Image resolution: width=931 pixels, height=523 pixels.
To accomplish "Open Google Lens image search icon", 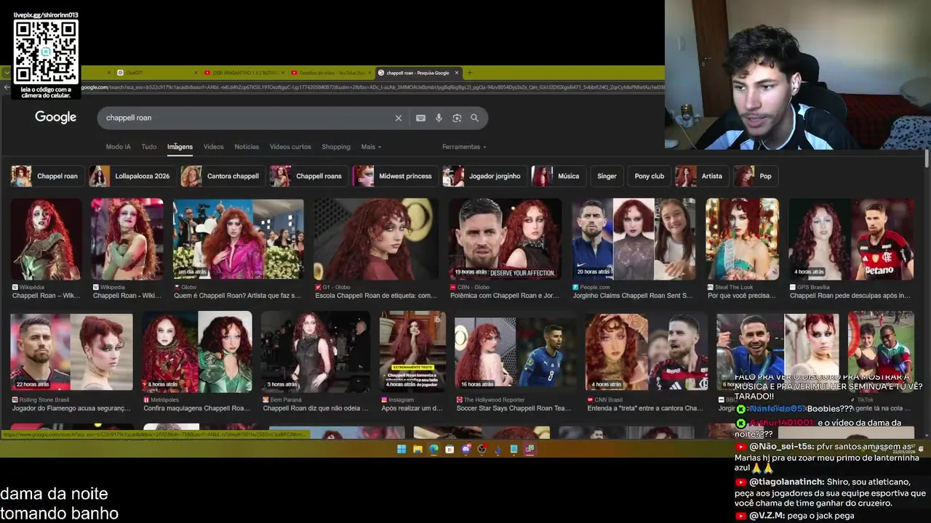I will [x=457, y=118].
